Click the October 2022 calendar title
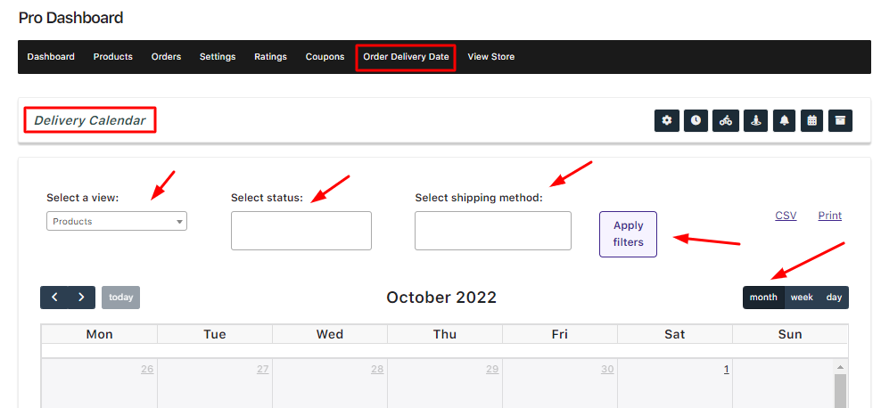 (441, 298)
